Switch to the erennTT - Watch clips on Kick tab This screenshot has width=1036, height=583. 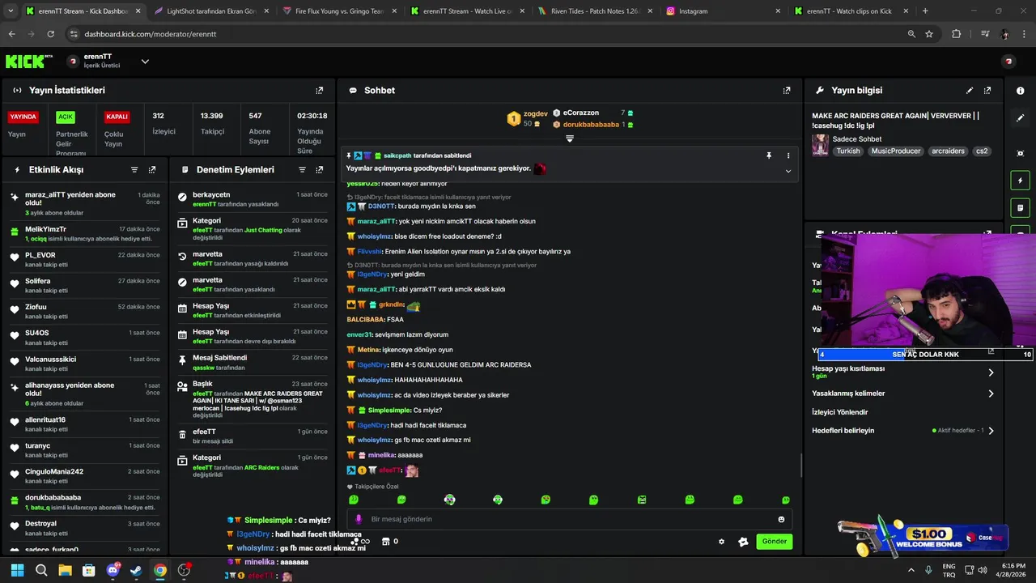[850, 11]
